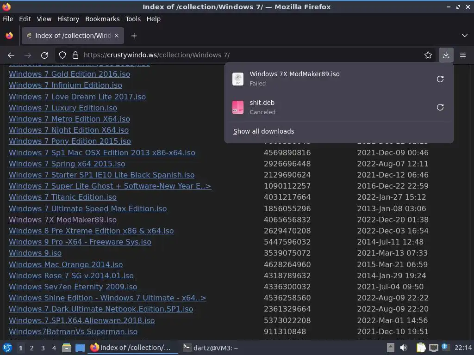Click date 2022-Dec-20 01:38
The image size is (474, 355).
392,220
